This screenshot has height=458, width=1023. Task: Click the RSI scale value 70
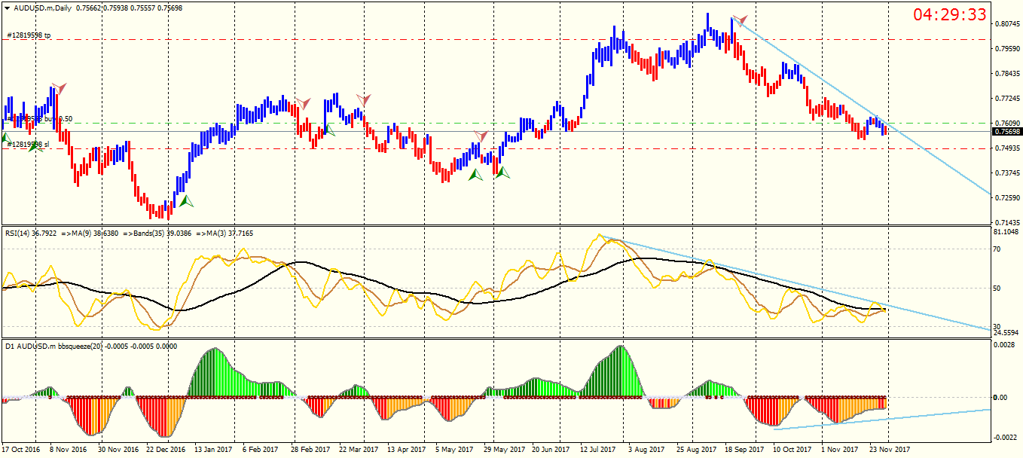998,249
